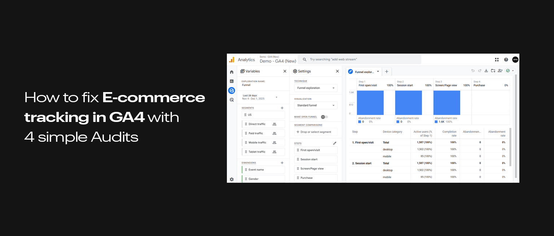Open the saved status dropdown arrow
Viewport: 554px width, 236px height.
pyautogui.click(x=514, y=71)
